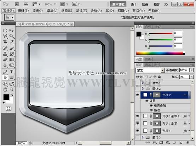
Task: Switch to the 通道 tab
Action: [148, 65]
